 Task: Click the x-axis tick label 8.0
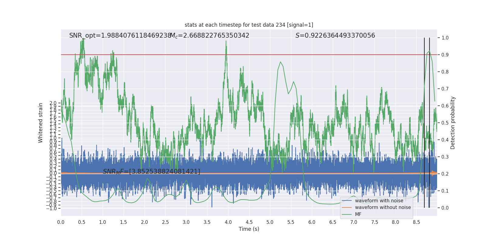[x=395, y=222]
